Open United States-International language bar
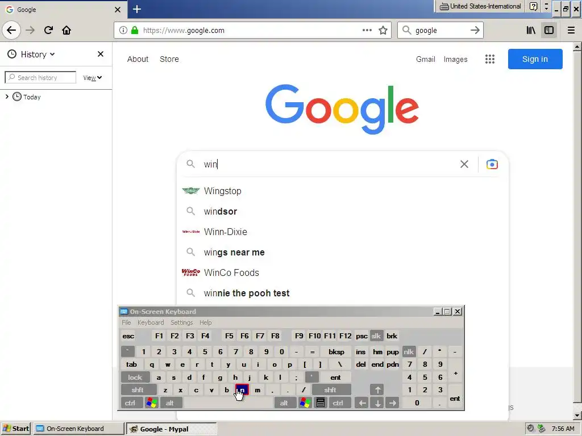Image resolution: width=582 pixels, height=436 pixels. click(481, 6)
